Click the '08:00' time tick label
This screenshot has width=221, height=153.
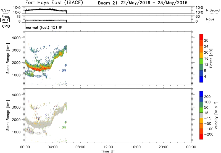(80, 147)
